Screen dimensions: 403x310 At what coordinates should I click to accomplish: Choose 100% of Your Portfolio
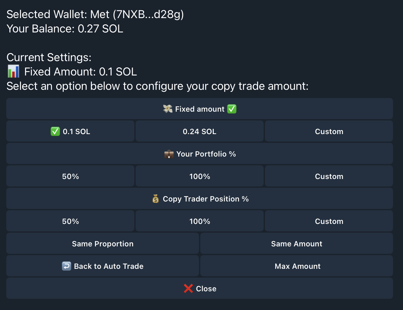[x=199, y=176]
